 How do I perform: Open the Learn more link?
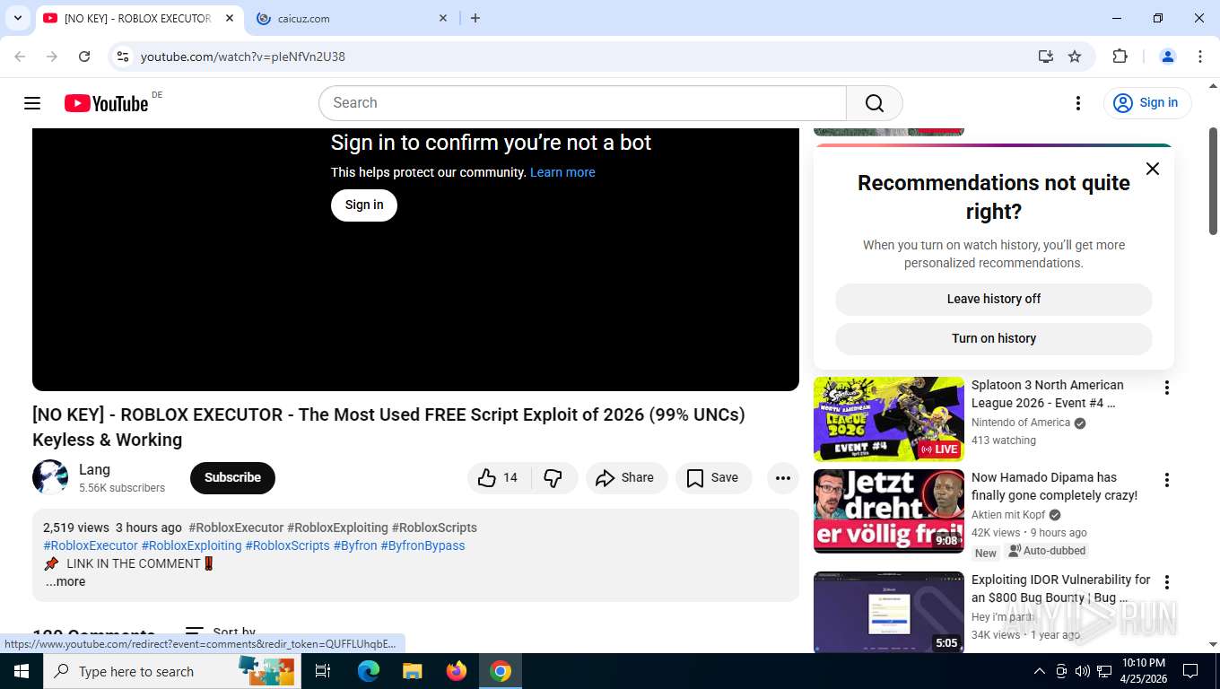click(x=562, y=172)
